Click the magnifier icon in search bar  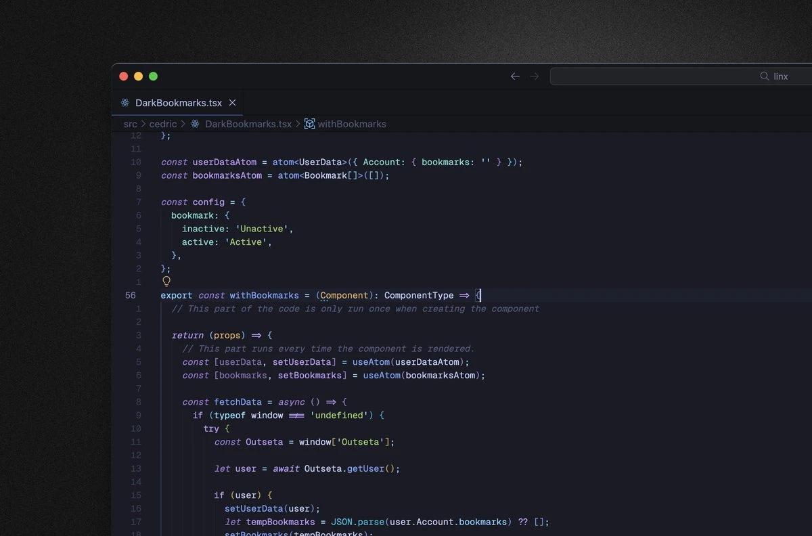click(765, 76)
